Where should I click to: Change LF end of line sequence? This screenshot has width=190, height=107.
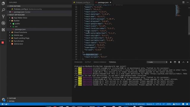pos(164,104)
